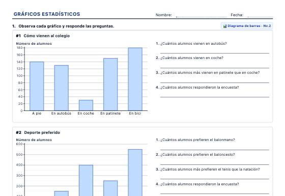
Task: Click the 'En patinete' axis label
Action: point(110,113)
